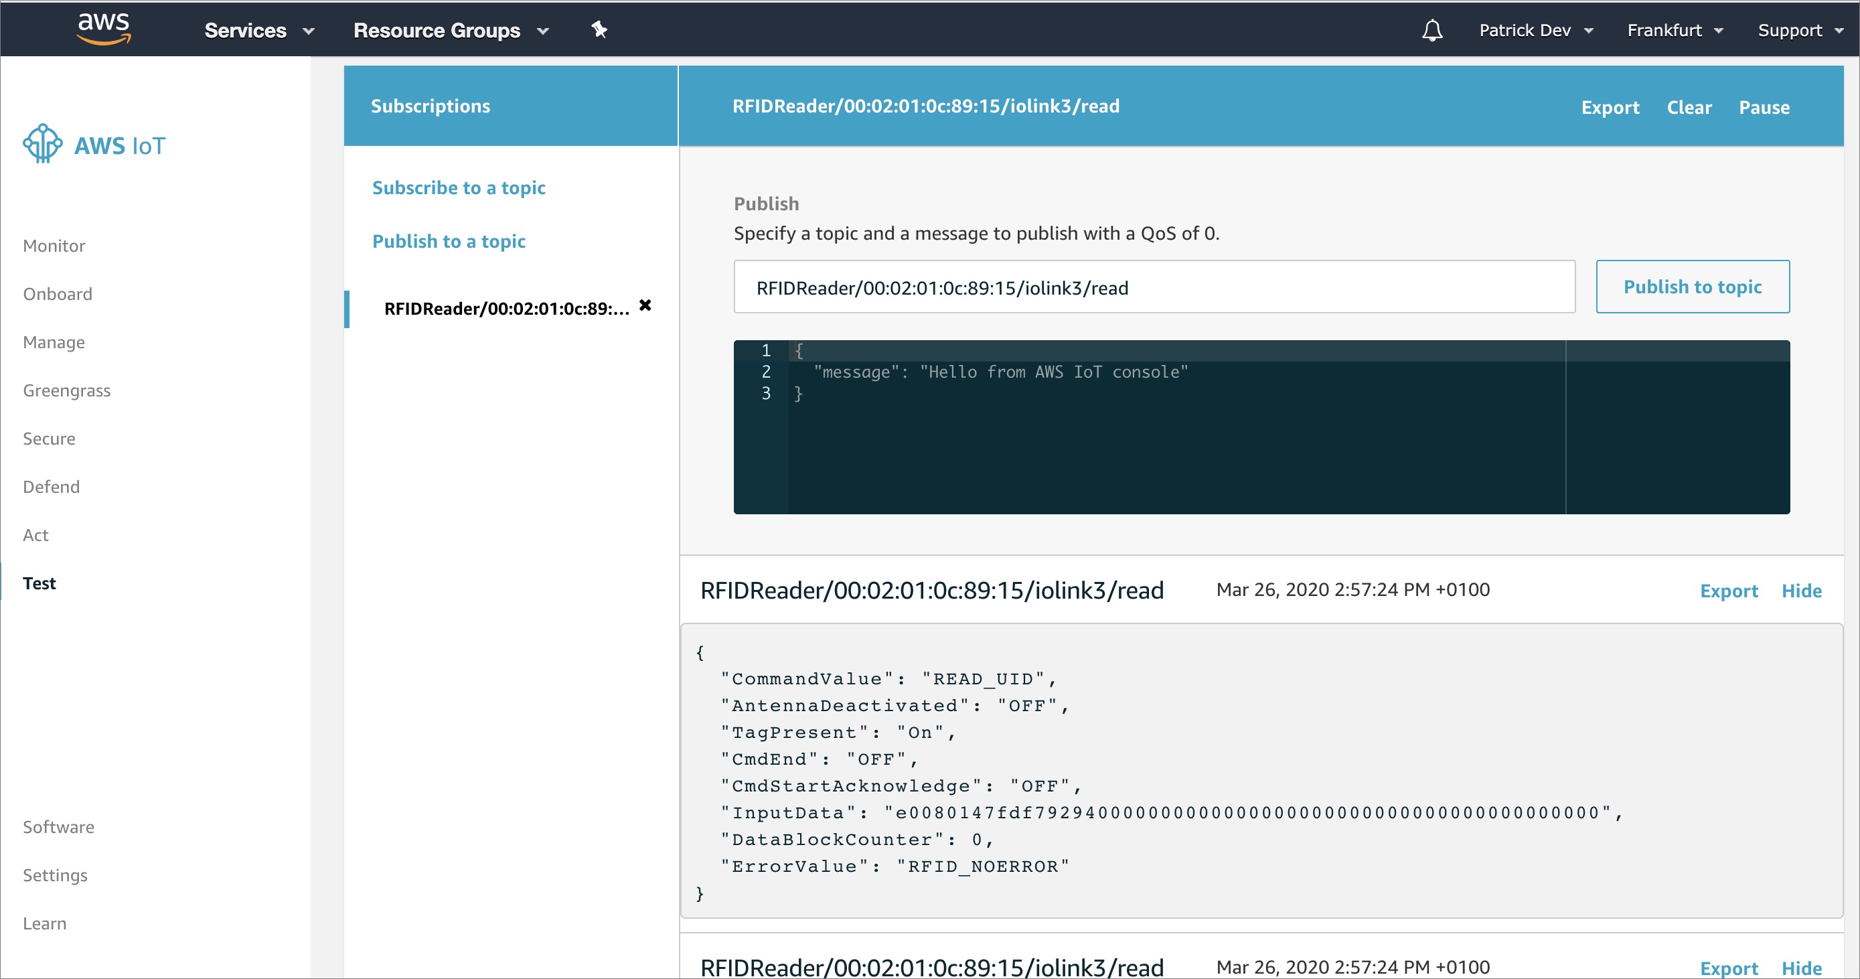Click inside the message JSON editor
Viewport: 1860px width, 979px height.
pos(1261,427)
